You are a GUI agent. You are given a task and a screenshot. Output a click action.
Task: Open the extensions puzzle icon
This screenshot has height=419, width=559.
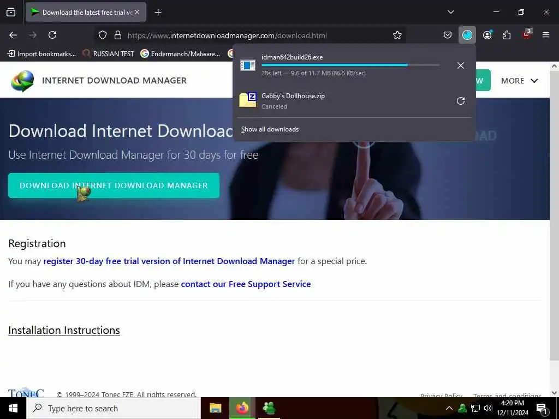(x=507, y=35)
